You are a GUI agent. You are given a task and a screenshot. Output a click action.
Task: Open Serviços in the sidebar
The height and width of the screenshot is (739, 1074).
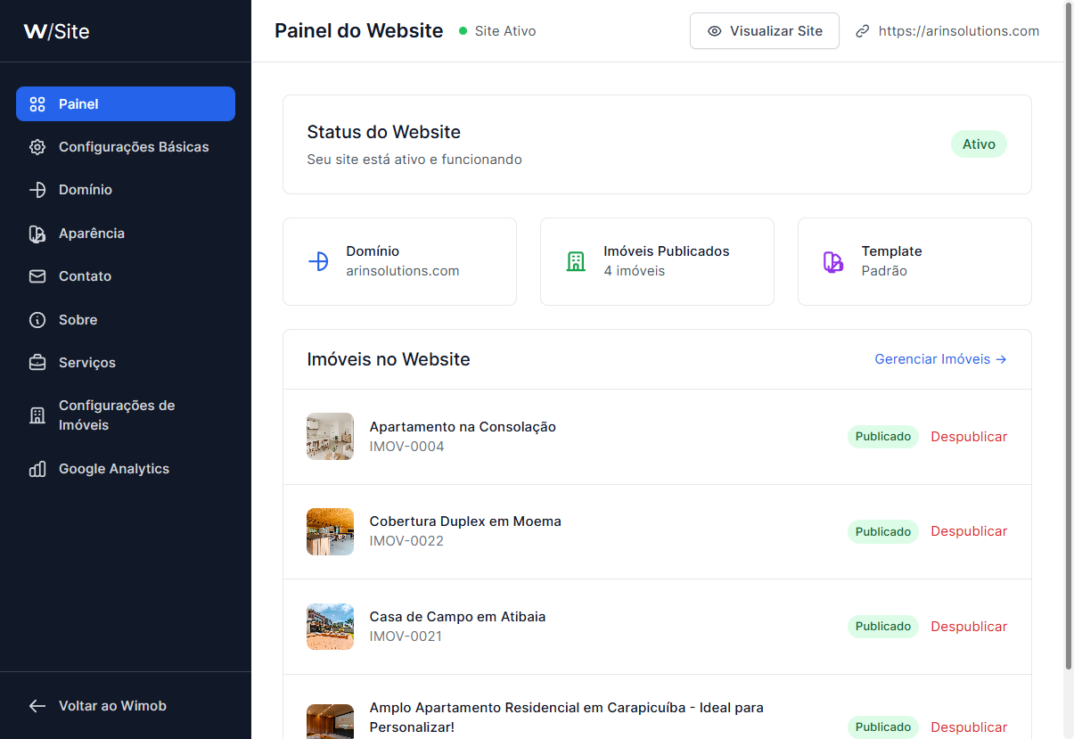[126, 363]
